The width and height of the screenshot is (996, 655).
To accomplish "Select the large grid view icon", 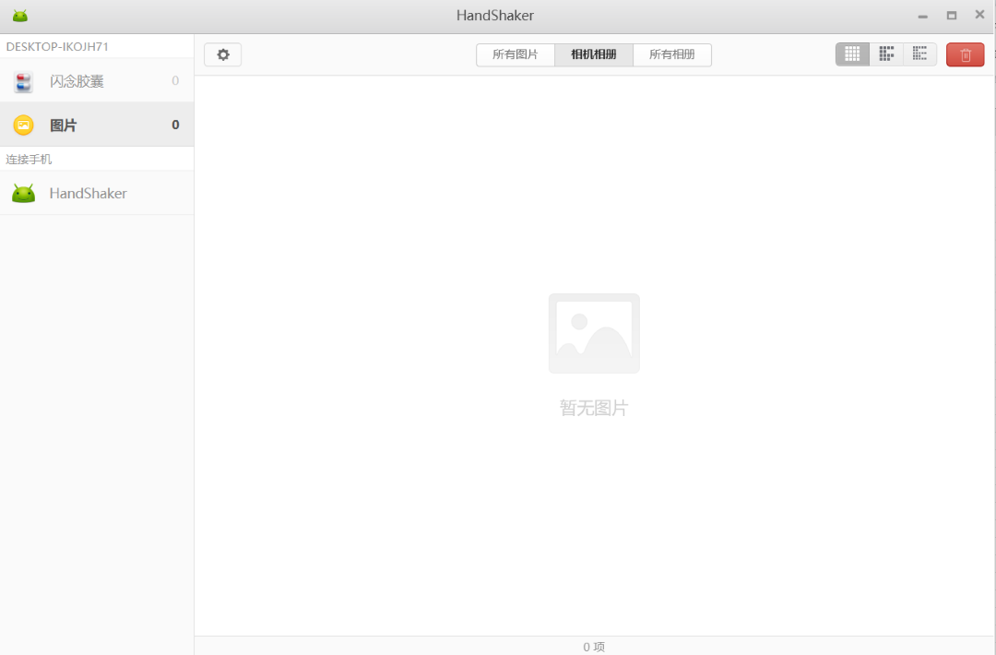I will (852, 54).
